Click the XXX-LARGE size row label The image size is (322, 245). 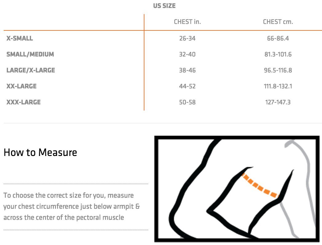(24, 102)
